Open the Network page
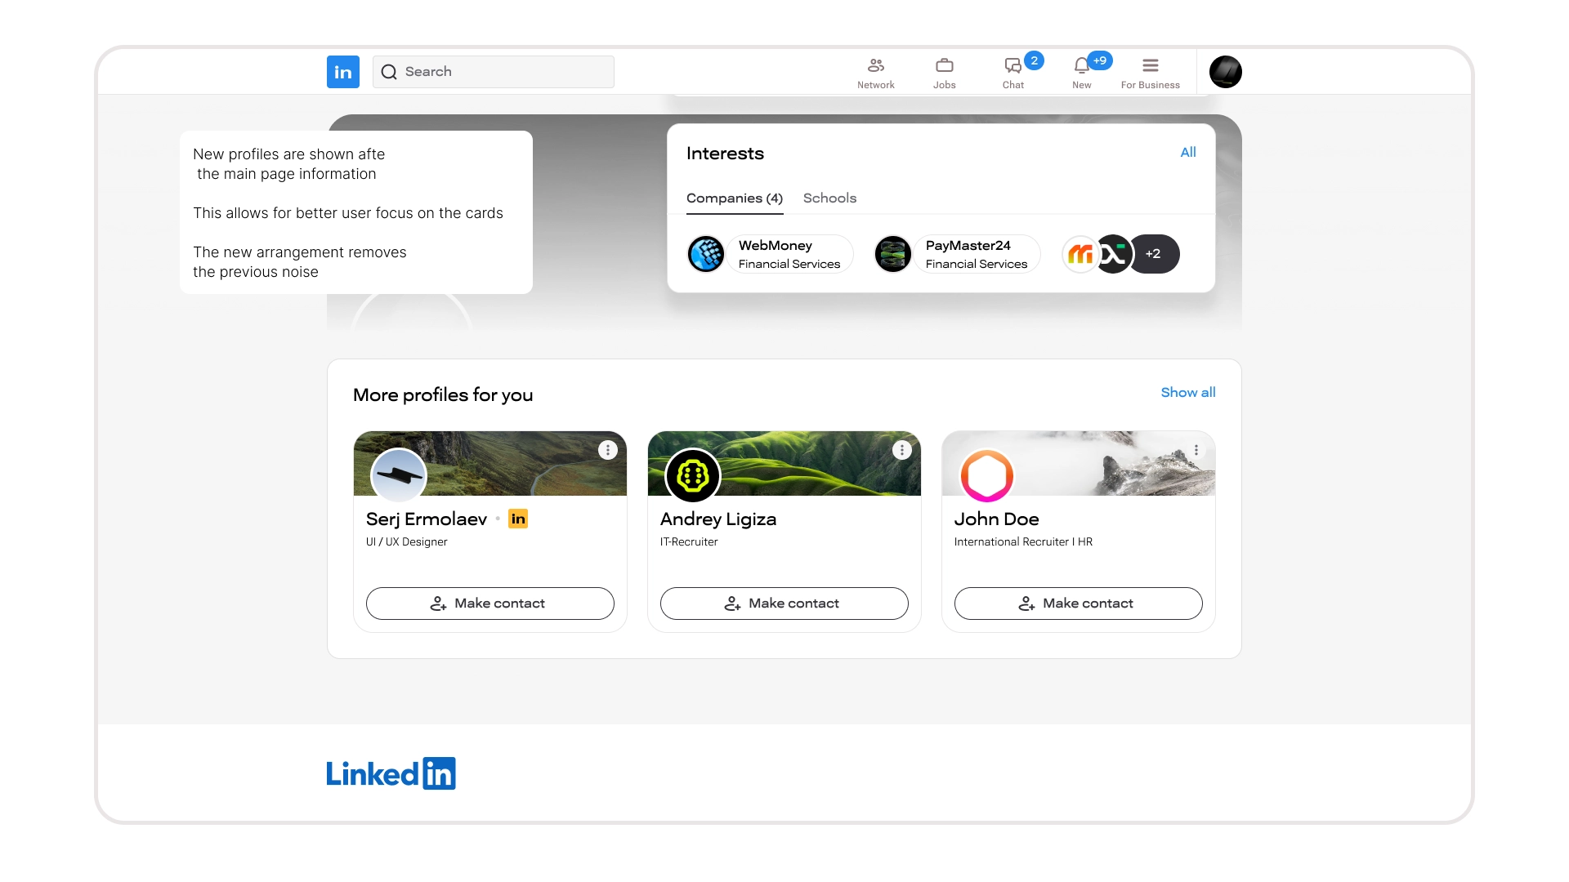This screenshot has width=1569, height=882. coord(875,72)
